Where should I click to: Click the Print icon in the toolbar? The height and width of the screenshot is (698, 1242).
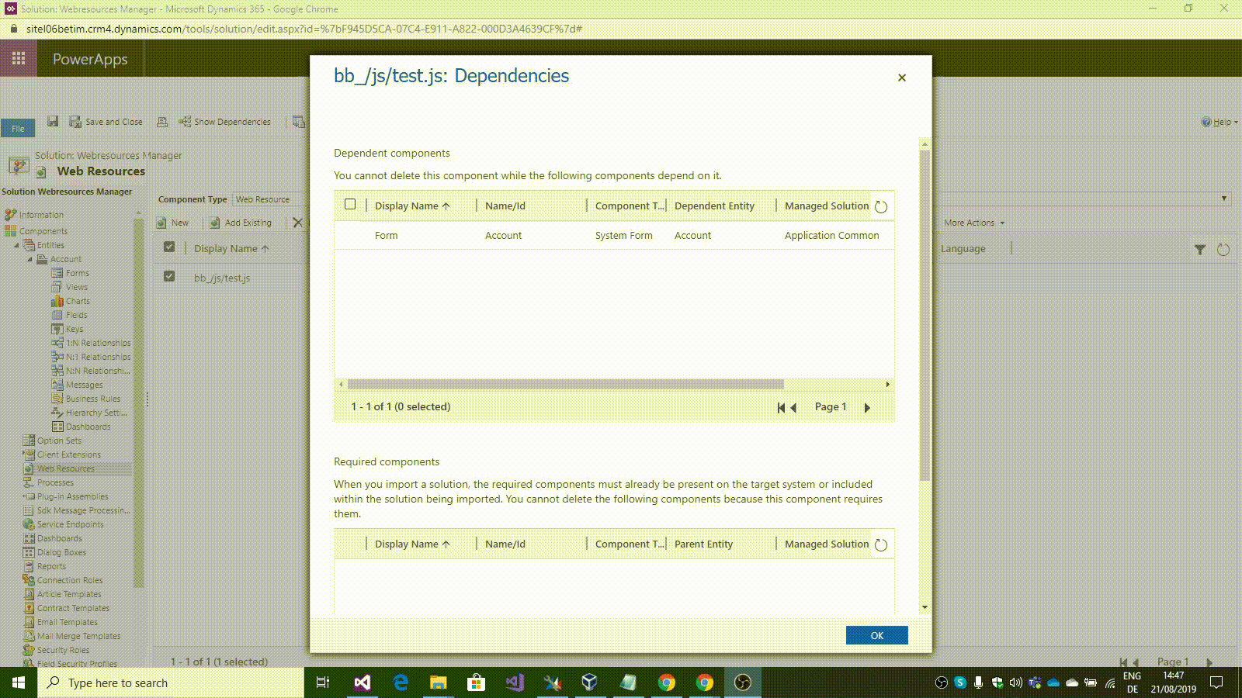click(161, 122)
